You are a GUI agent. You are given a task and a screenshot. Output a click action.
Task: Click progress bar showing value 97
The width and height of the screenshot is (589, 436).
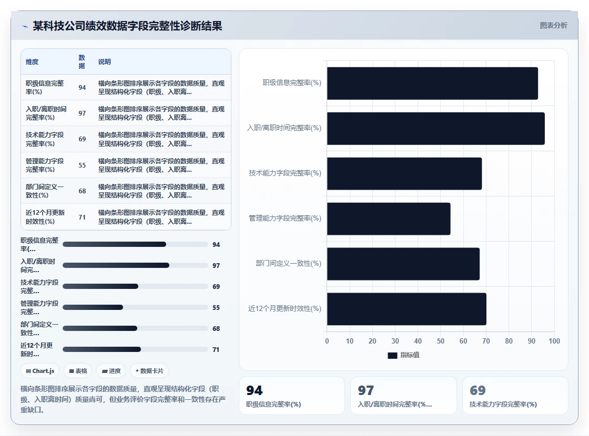[135, 265]
